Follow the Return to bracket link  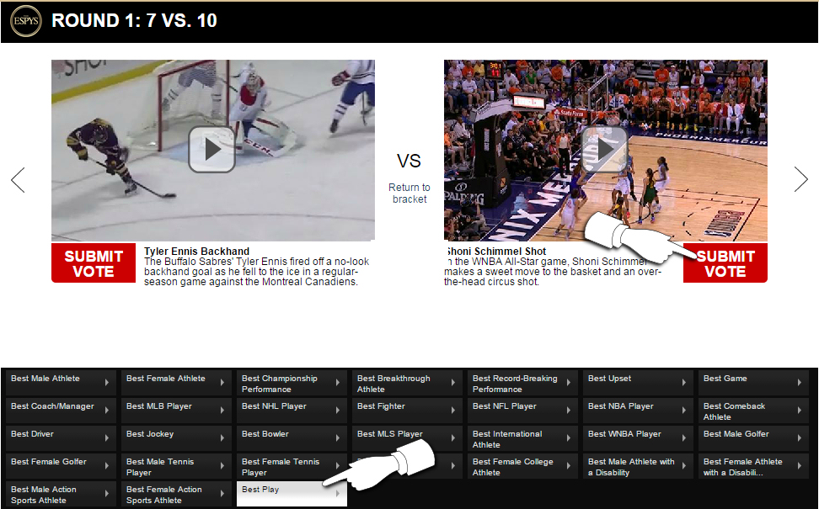point(409,193)
